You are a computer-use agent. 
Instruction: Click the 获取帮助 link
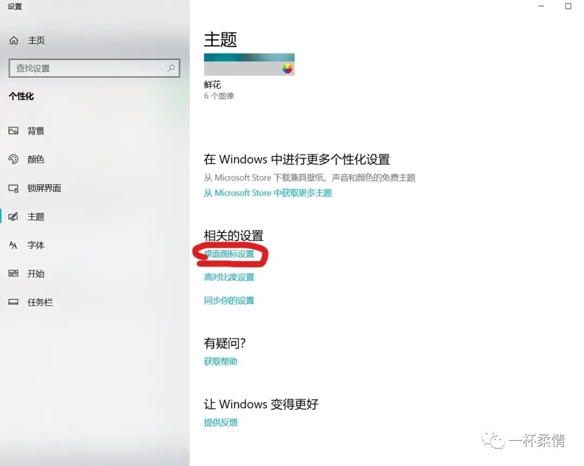221,361
